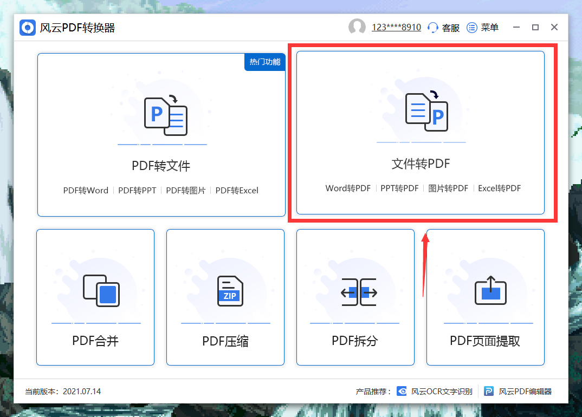Image resolution: width=582 pixels, height=417 pixels.
Task: Select Excel转PDF option
Action: pyautogui.click(x=499, y=188)
